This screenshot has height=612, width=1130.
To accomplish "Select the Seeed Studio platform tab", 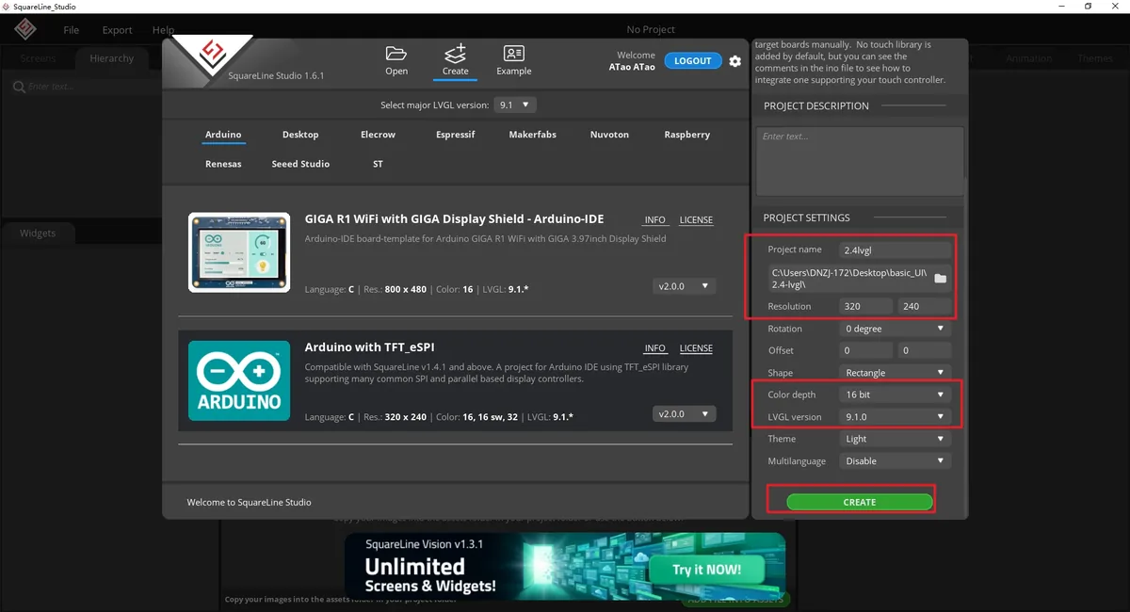I will (x=300, y=164).
